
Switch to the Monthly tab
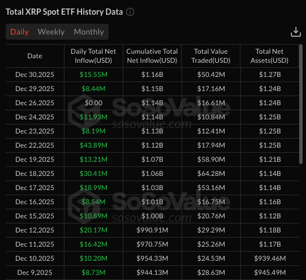pyautogui.click(x=89, y=32)
